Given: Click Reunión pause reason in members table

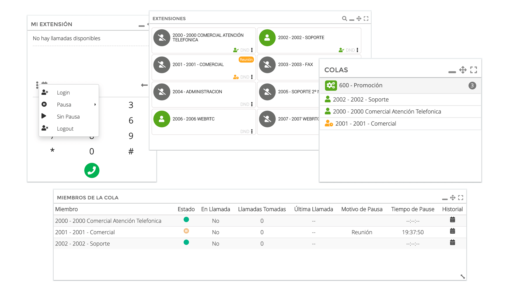Looking at the screenshot, I should click(362, 232).
